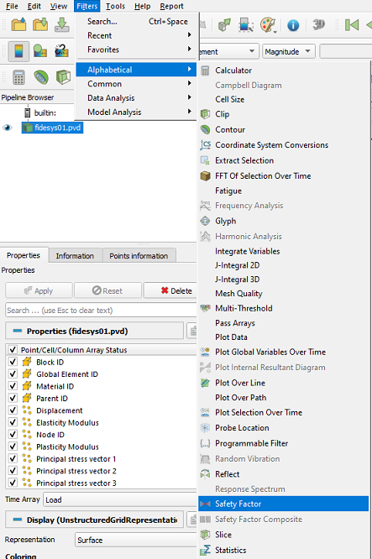Click the open file folder icon
Image resolution: width=372 pixels, height=559 pixels.
coord(18,25)
